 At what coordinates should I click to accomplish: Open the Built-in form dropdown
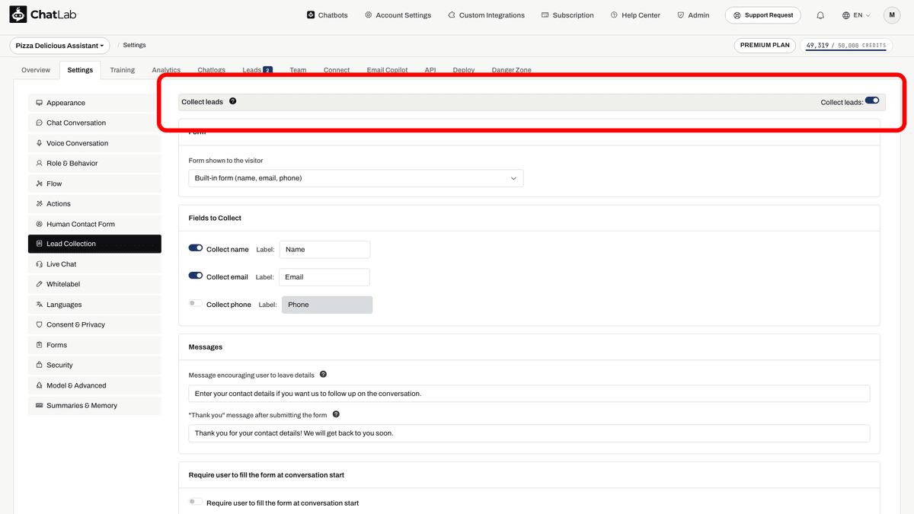click(356, 178)
